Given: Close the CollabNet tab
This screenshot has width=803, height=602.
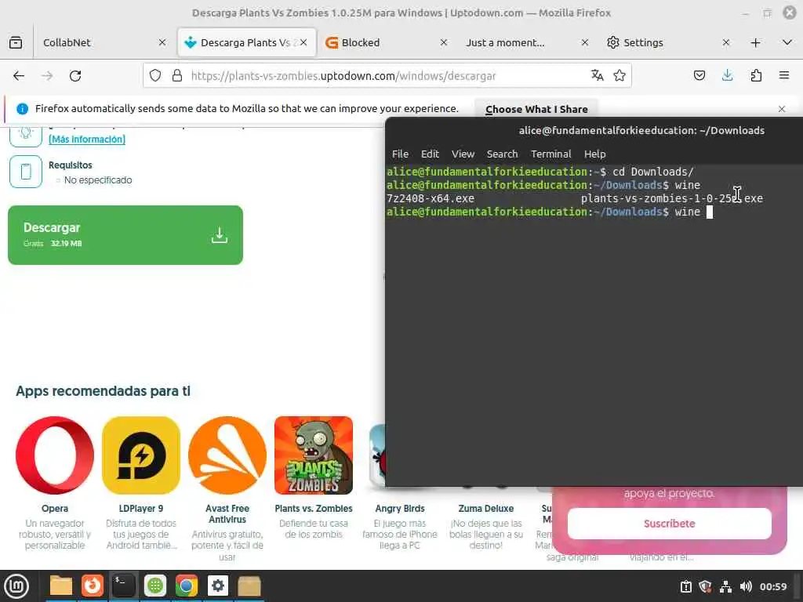Looking at the screenshot, I should (162, 42).
